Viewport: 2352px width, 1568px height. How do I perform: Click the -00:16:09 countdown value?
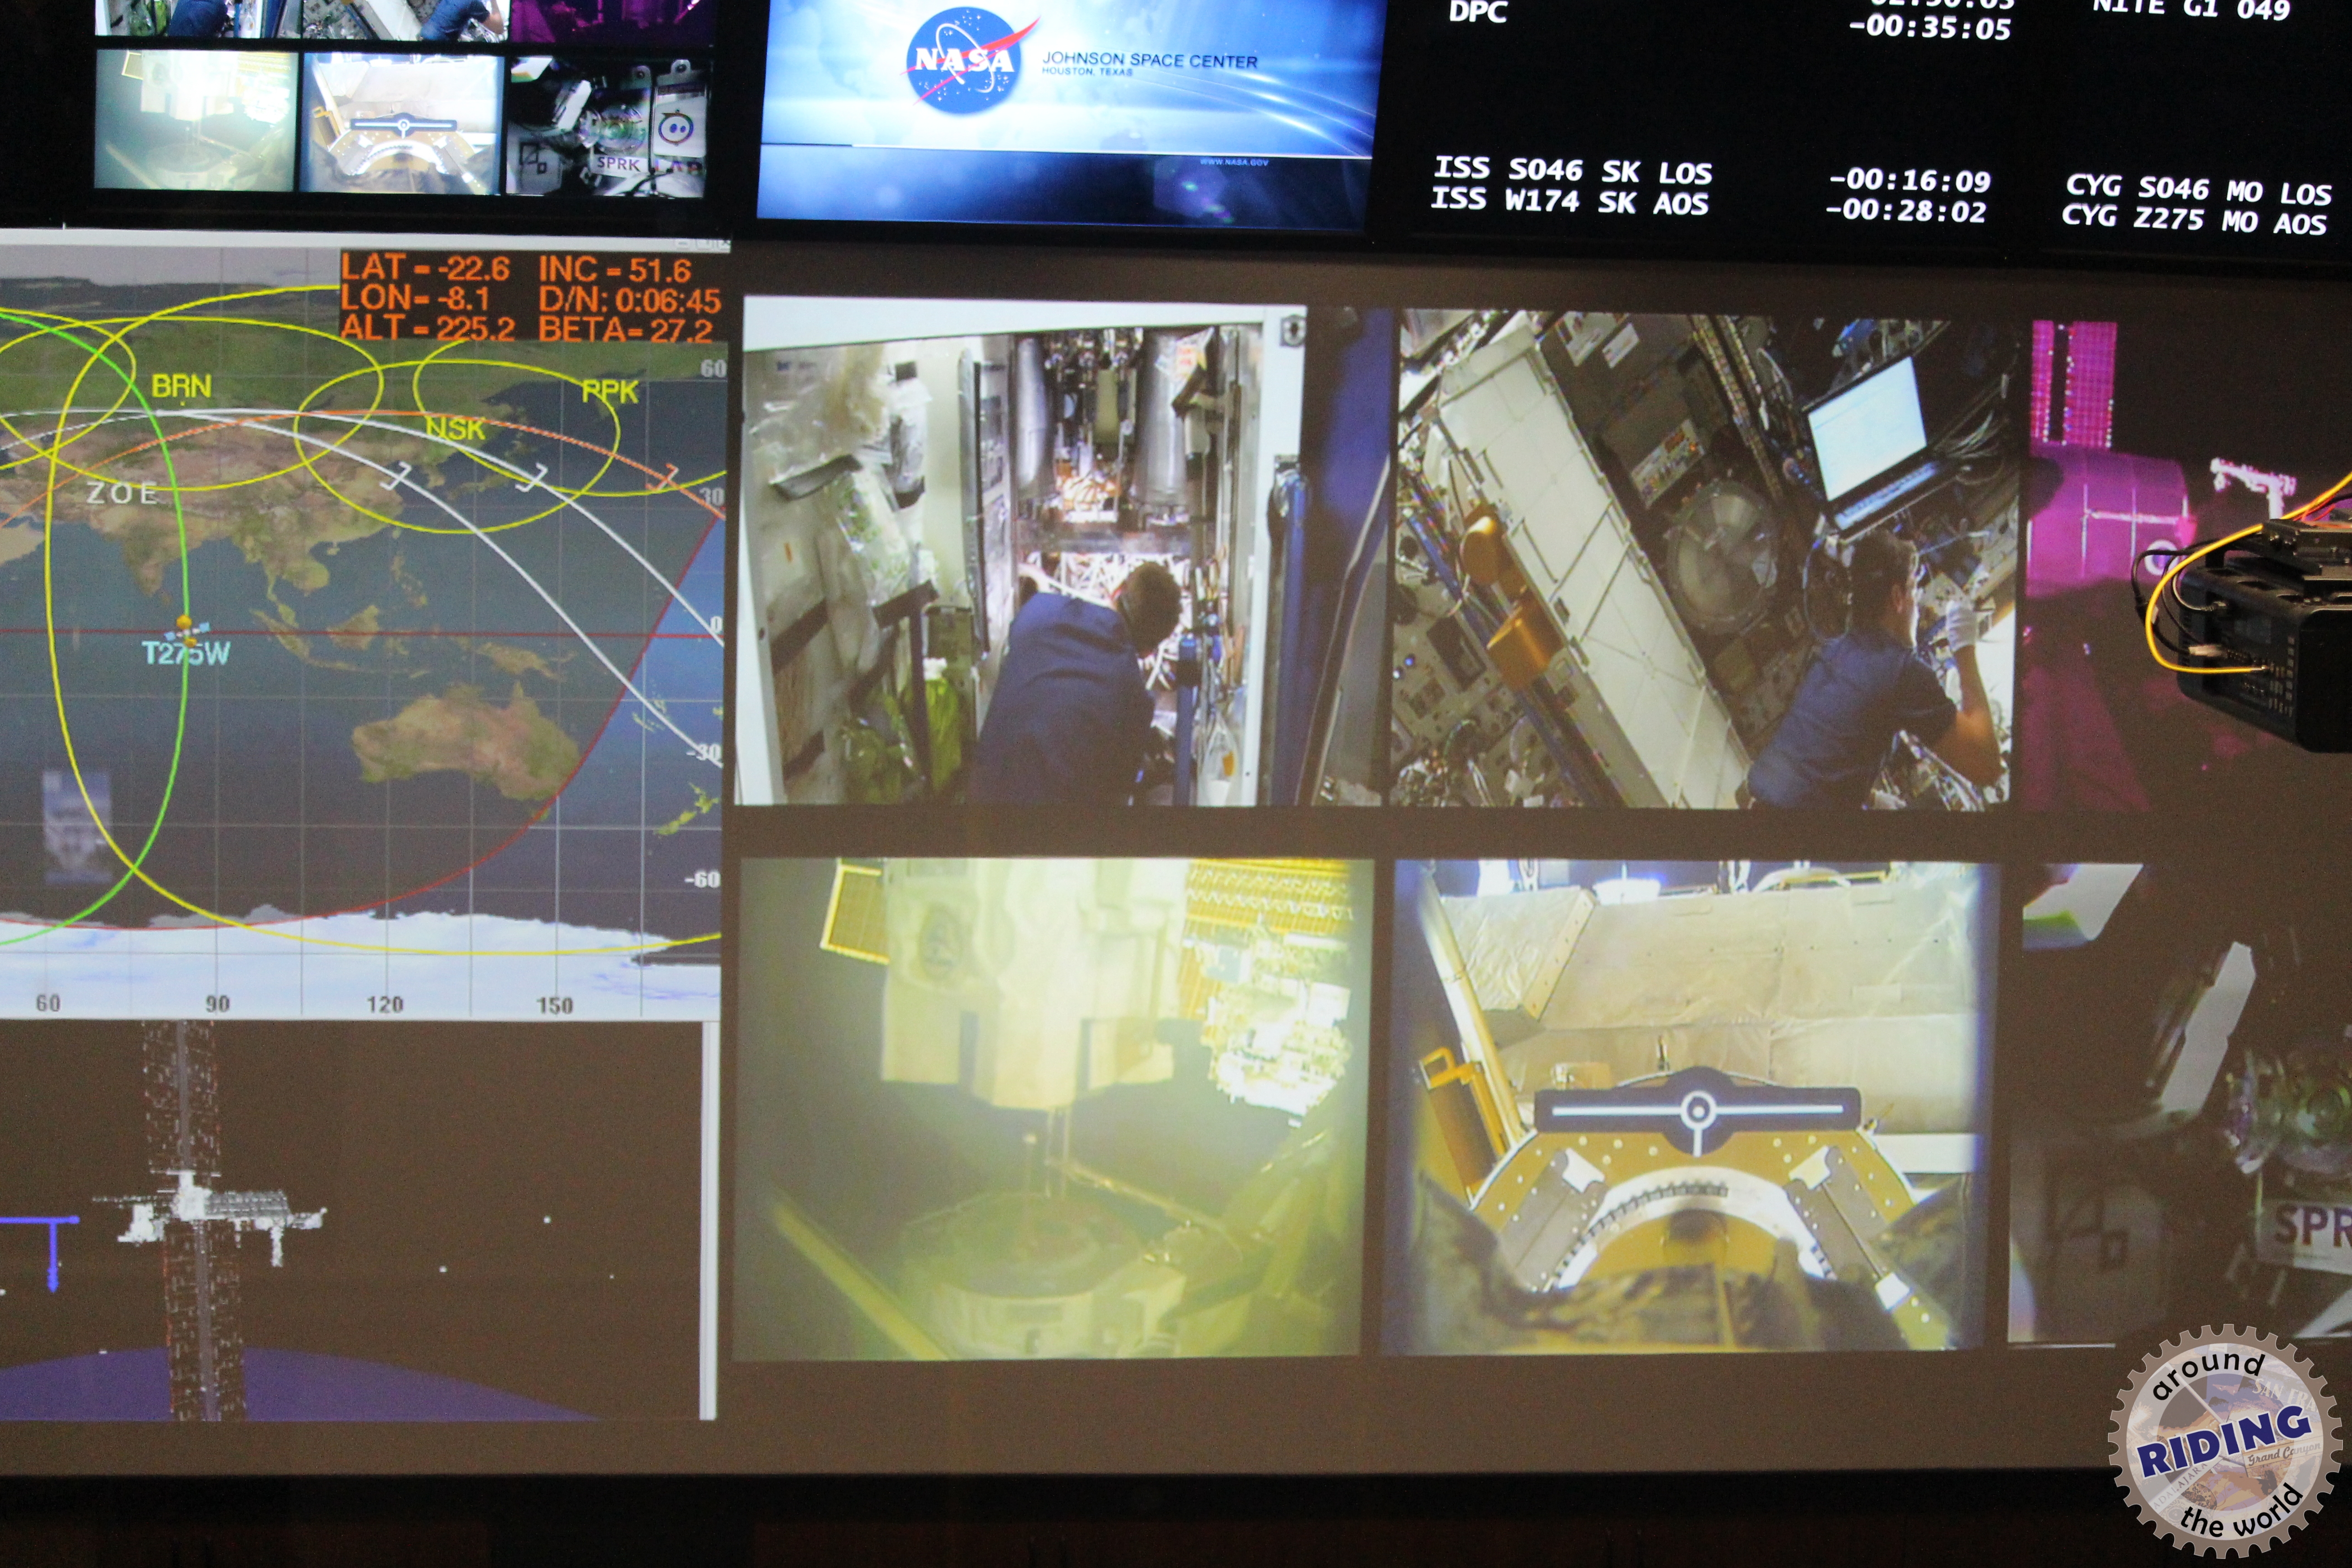1909,180
